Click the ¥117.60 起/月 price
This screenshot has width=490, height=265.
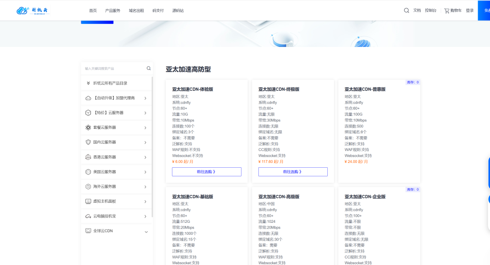pos(271,162)
